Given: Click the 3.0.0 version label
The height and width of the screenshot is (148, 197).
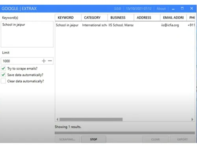Looking at the screenshot, I should click(x=117, y=9).
